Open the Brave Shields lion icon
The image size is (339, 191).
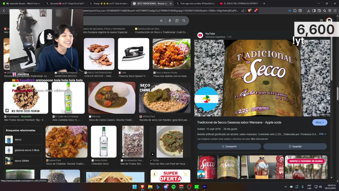click(x=249, y=11)
